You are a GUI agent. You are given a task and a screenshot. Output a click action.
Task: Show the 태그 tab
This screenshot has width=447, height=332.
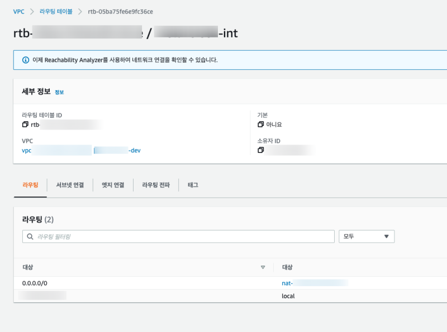tap(193, 185)
